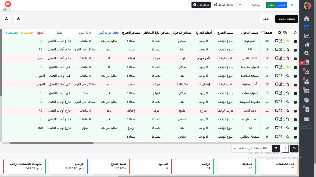Click the الخاسرة 6 card
Screen dimensions: 316x177
pyautogui.click(x=153, y=166)
